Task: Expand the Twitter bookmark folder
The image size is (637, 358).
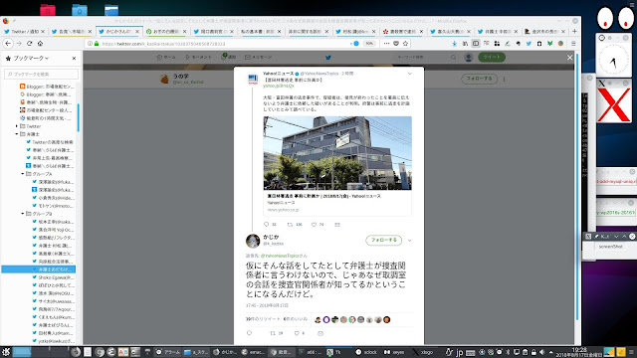Action: (17, 126)
